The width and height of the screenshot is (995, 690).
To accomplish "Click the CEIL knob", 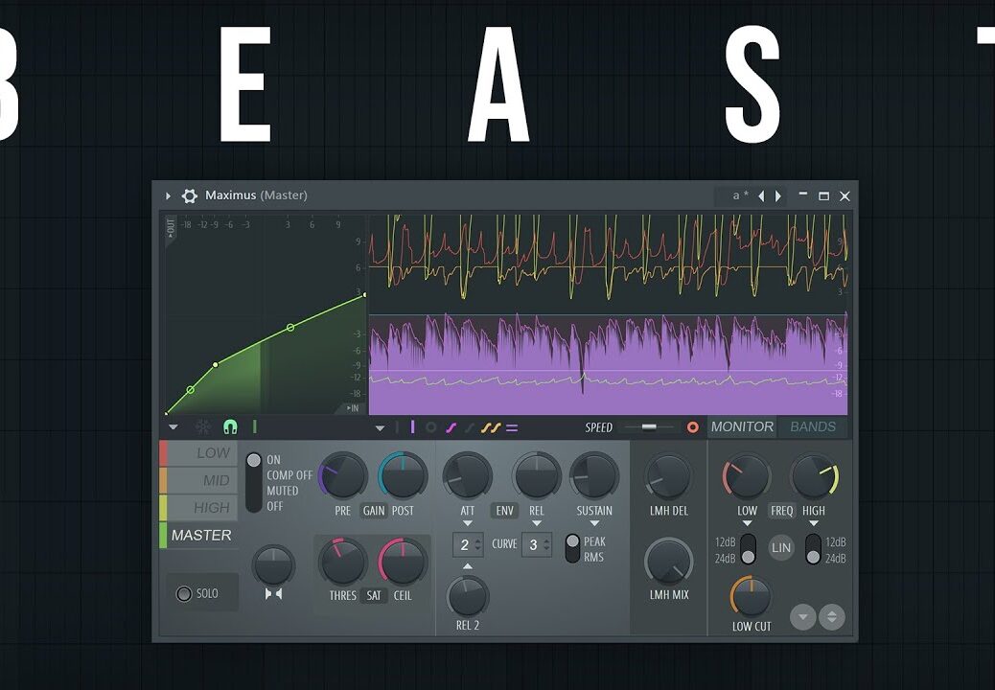I will [x=403, y=562].
